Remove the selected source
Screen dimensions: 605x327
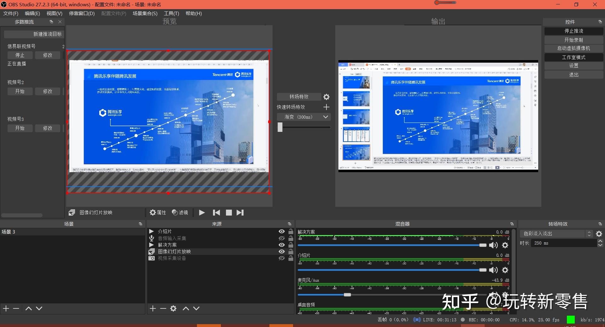pyautogui.click(x=163, y=308)
